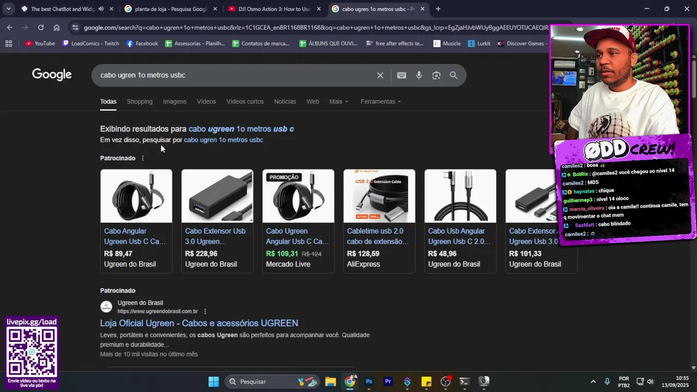The image size is (697, 392).
Task: Open ad options beside ugreendobrasil.com.br URL
Action: coord(205,311)
